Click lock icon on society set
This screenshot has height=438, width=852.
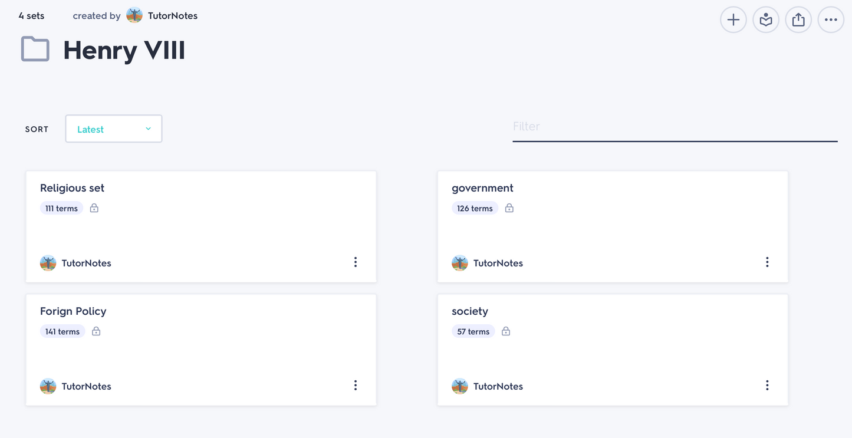[x=506, y=331]
